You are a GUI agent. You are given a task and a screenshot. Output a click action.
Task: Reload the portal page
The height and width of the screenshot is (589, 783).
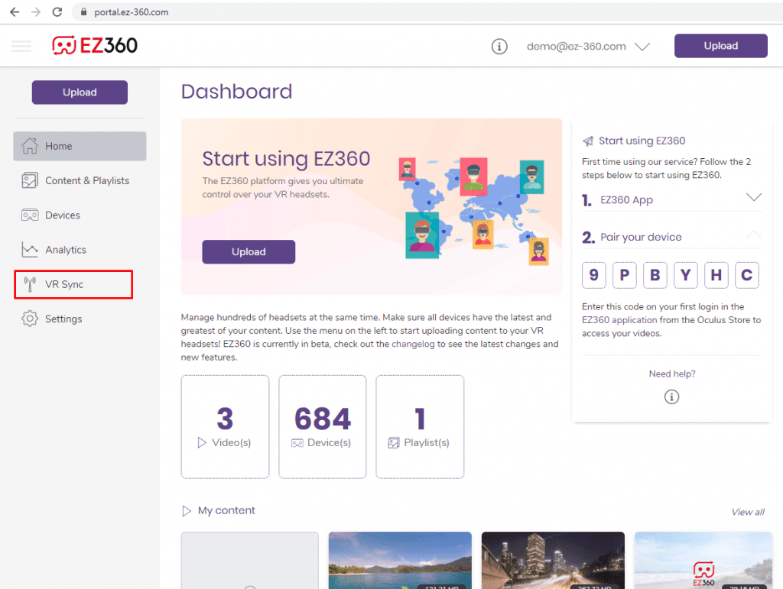click(x=57, y=12)
